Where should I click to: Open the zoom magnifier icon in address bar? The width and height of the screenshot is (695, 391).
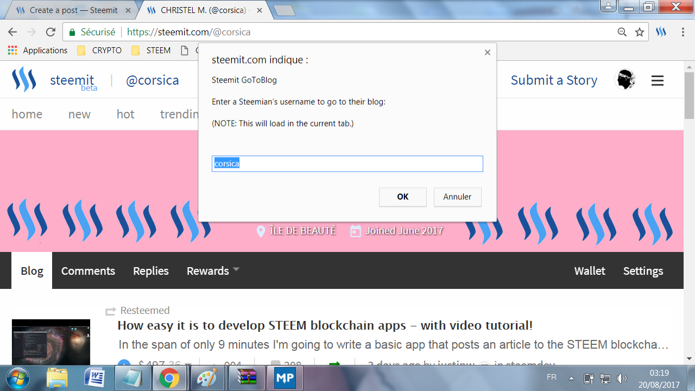[622, 32]
